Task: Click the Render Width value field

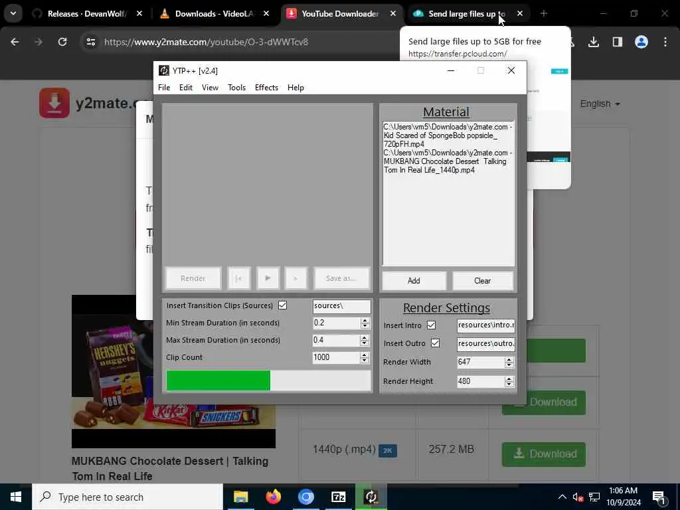Action: coord(481,362)
